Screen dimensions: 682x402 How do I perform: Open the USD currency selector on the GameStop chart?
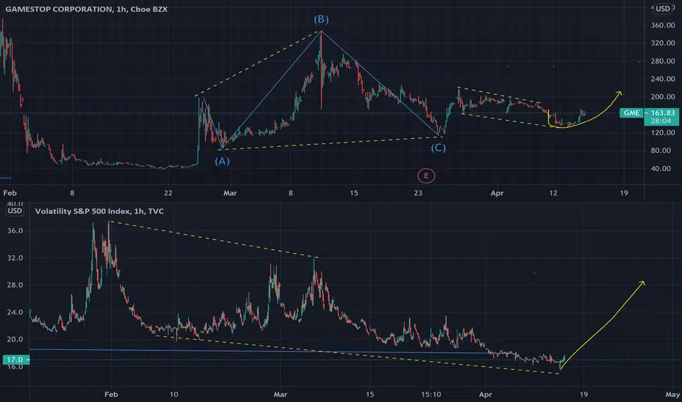[663, 9]
